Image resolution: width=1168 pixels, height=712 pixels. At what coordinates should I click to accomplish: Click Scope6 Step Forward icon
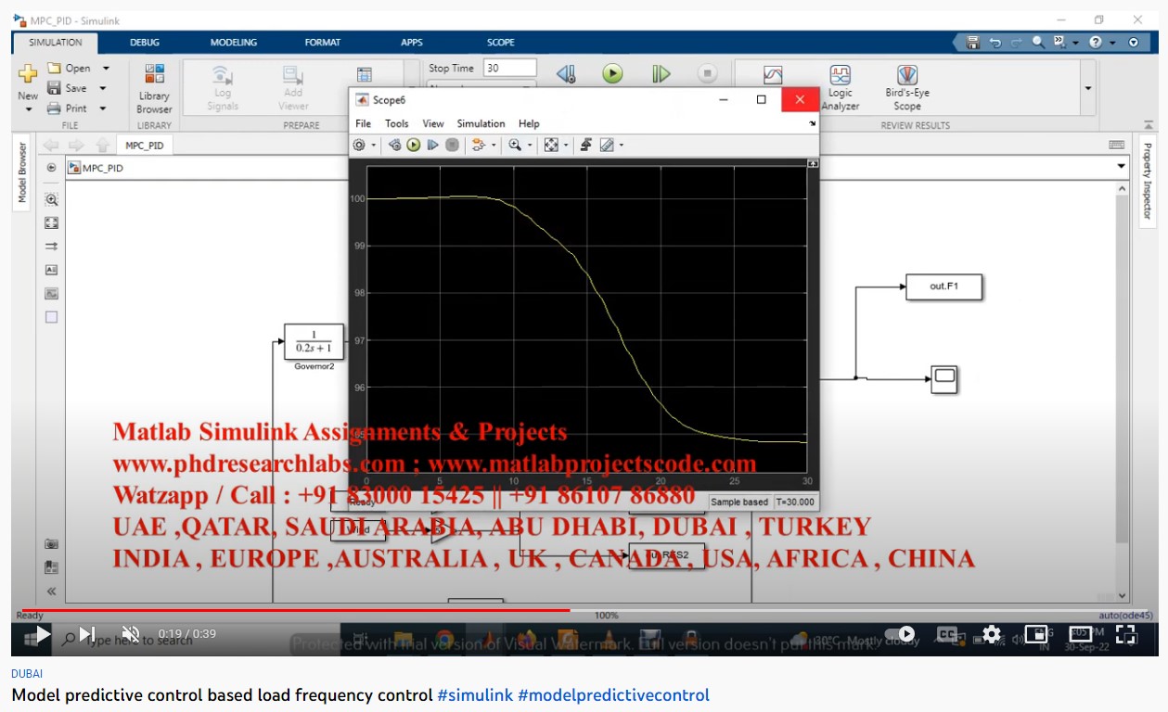pos(432,145)
